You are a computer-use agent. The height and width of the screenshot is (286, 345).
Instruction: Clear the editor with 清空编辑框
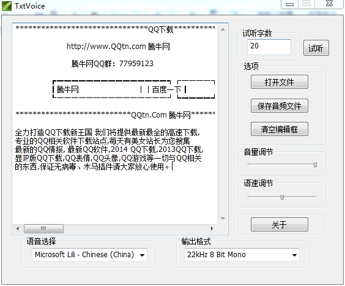point(279,129)
